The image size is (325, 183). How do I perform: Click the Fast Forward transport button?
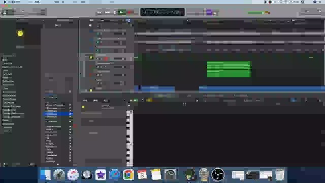(x=107, y=12)
